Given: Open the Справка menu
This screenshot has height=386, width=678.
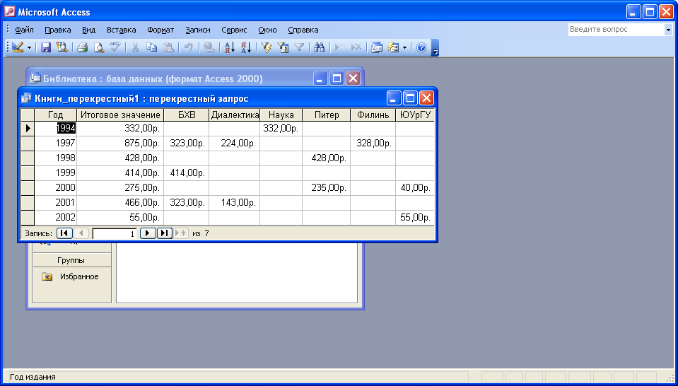Looking at the screenshot, I should coord(303,30).
